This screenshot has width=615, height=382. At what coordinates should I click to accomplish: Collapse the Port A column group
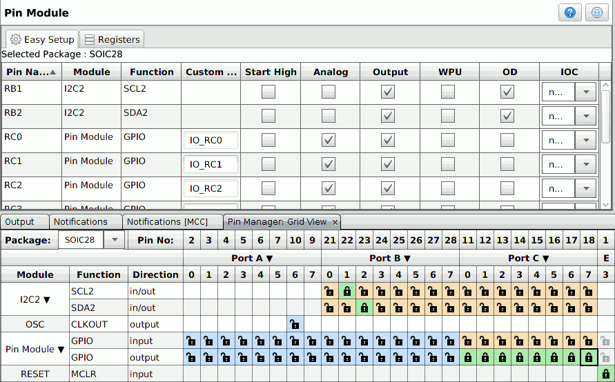point(269,259)
